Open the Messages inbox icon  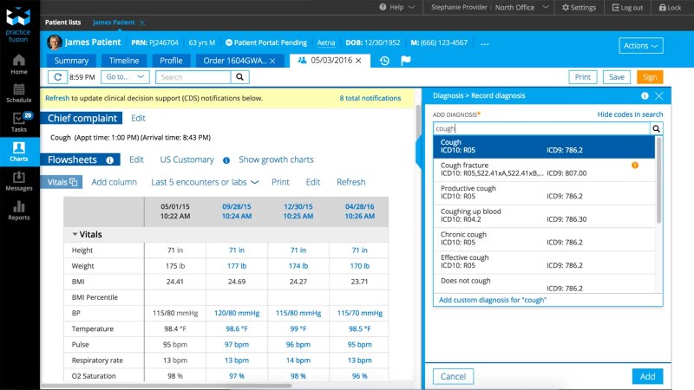pyautogui.click(x=18, y=181)
